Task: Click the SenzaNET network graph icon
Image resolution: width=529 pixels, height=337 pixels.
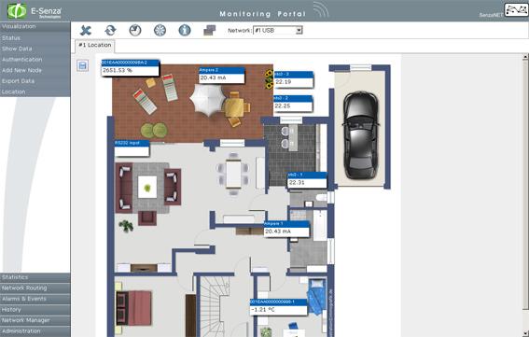Action: tap(516, 9)
